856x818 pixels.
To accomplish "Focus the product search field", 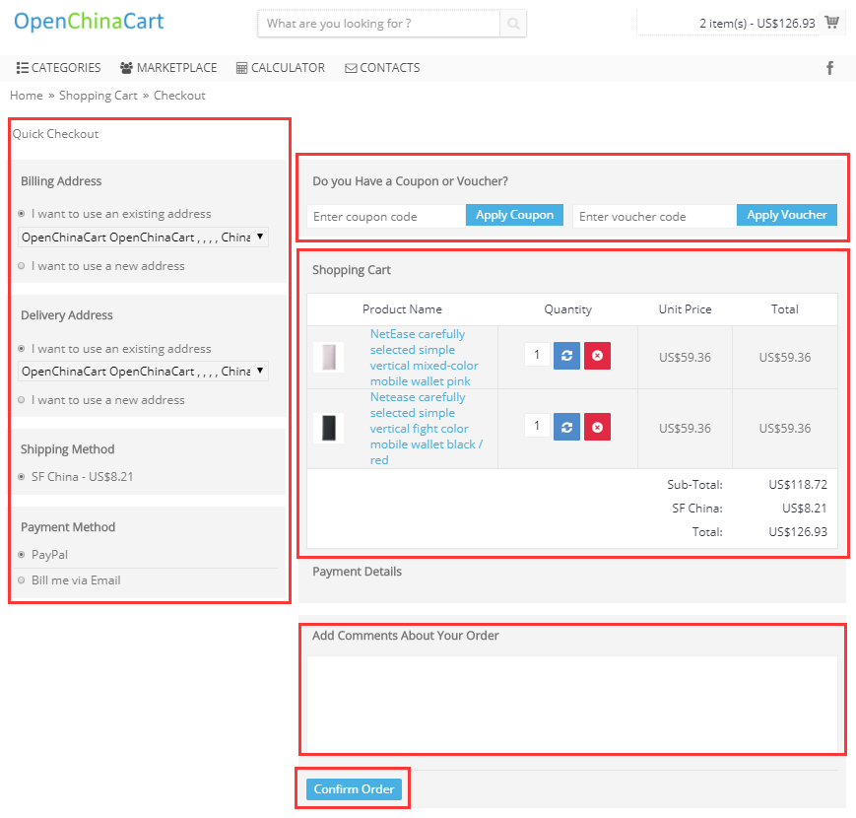I will 379,24.
